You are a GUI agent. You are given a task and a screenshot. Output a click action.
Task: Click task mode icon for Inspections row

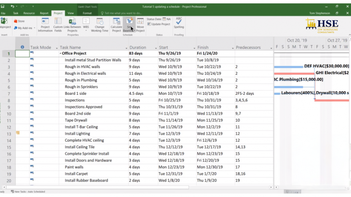click(x=32, y=99)
